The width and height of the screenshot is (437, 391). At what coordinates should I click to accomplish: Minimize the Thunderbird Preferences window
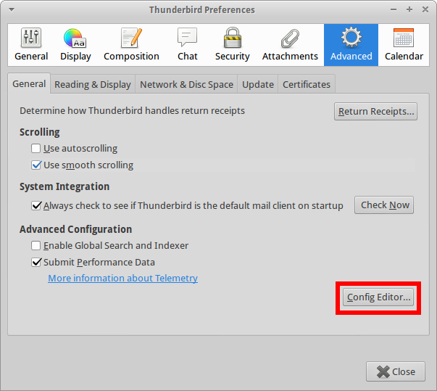pos(394,9)
